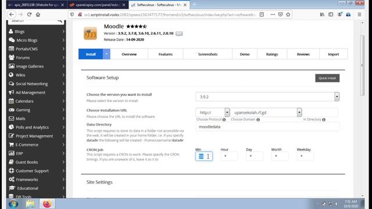Click the Portals/CMS sidebar icon

(11, 49)
